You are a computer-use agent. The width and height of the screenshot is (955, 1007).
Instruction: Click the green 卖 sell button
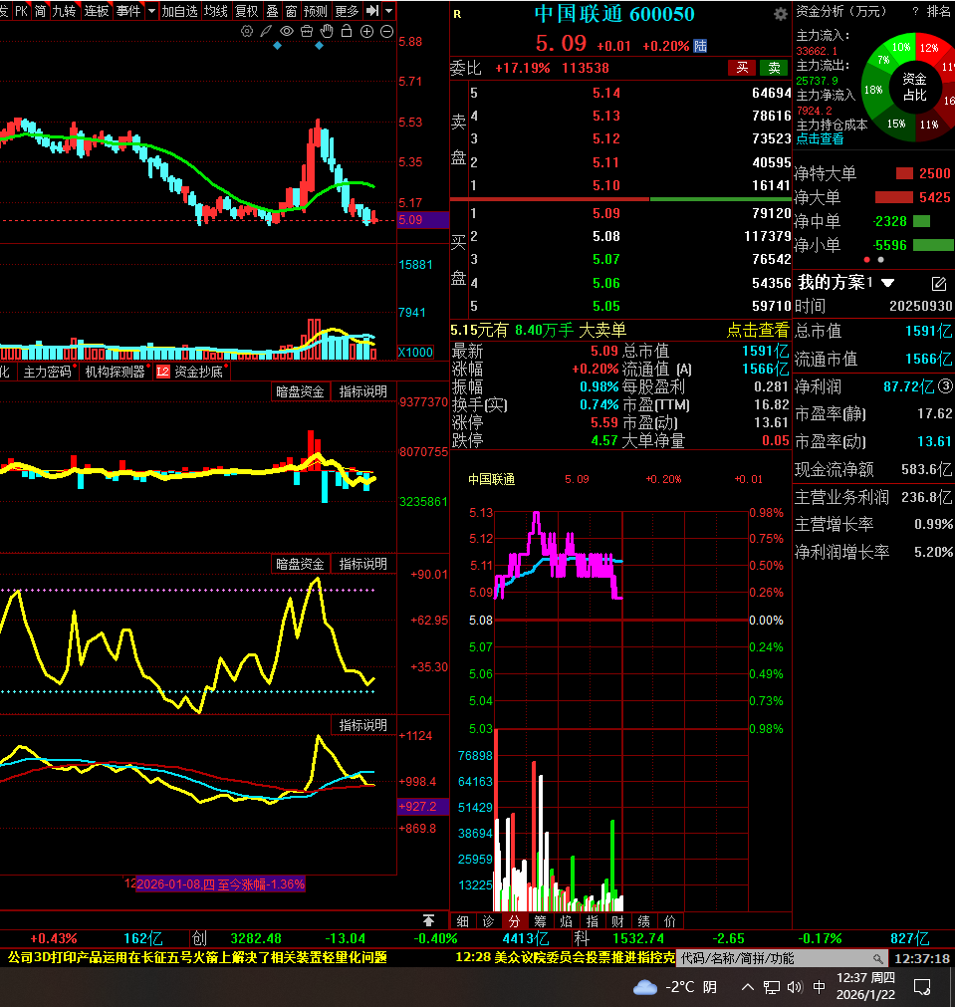pyautogui.click(x=774, y=68)
